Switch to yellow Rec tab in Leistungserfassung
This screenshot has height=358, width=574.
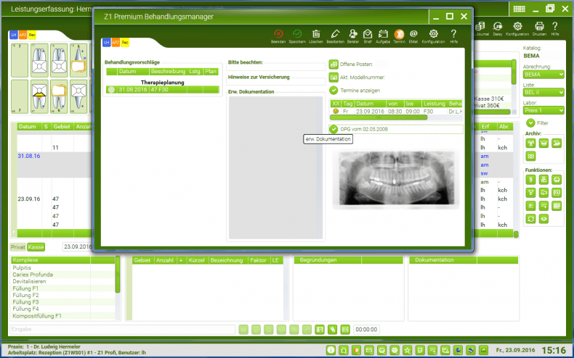(x=32, y=35)
